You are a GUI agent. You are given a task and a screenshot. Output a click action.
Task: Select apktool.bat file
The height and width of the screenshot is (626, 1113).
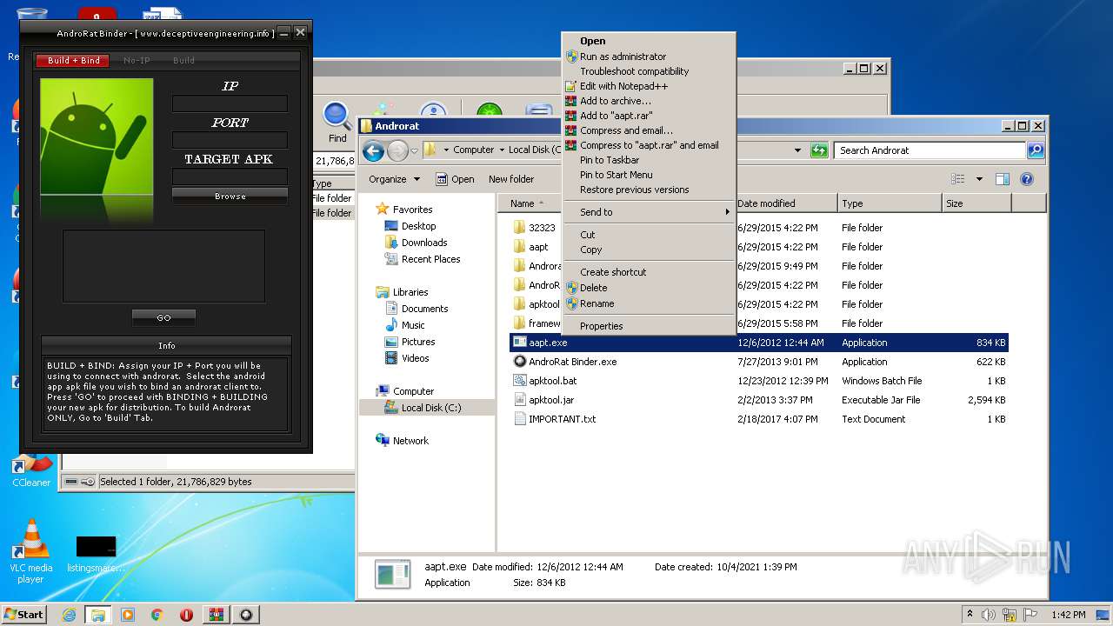(552, 381)
